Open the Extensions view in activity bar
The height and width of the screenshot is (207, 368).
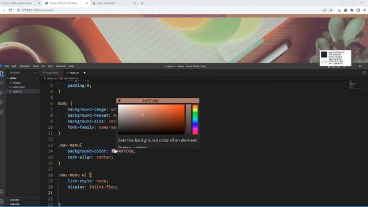[2, 112]
